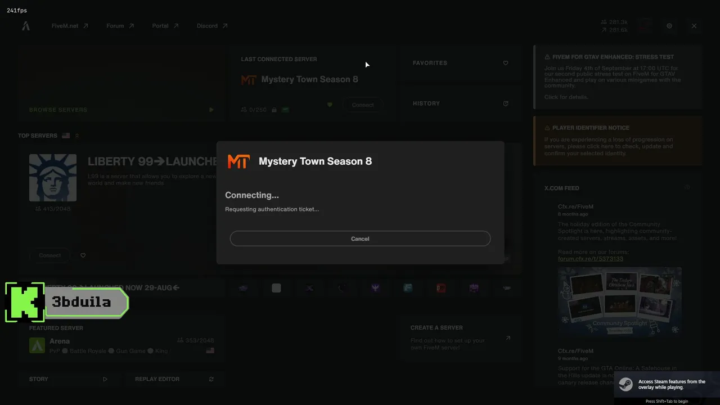
Task: Click the 'Requesting authentication ticket...' status text
Action: coord(272,209)
